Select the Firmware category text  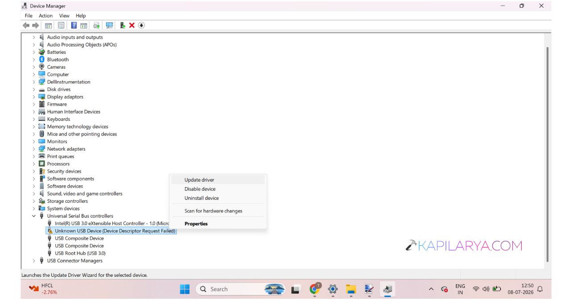pyautogui.click(x=57, y=104)
